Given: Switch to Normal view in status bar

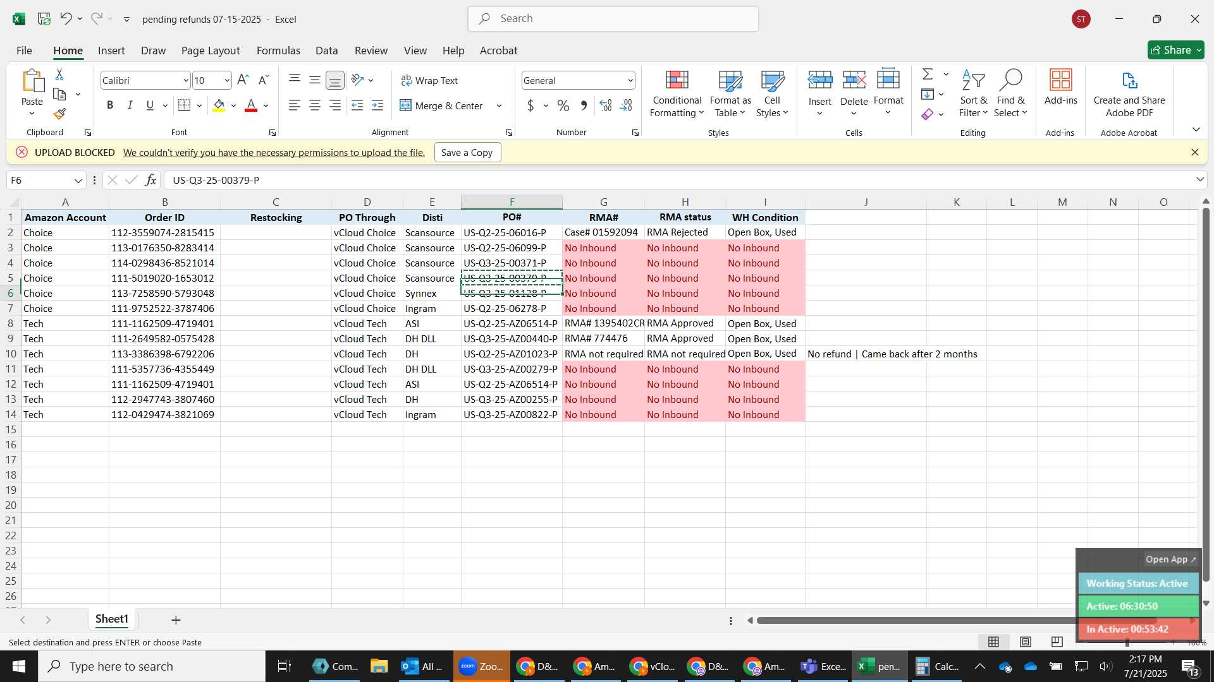Looking at the screenshot, I should (994, 642).
